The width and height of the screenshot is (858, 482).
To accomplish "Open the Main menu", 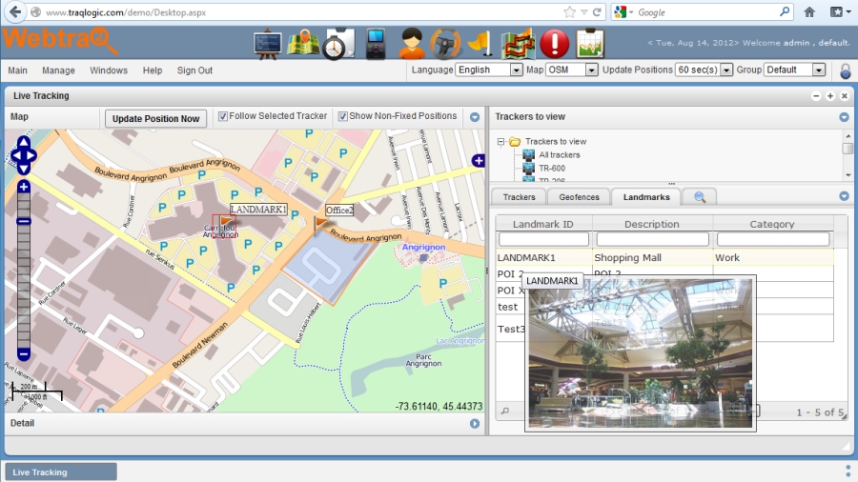I will [x=17, y=70].
